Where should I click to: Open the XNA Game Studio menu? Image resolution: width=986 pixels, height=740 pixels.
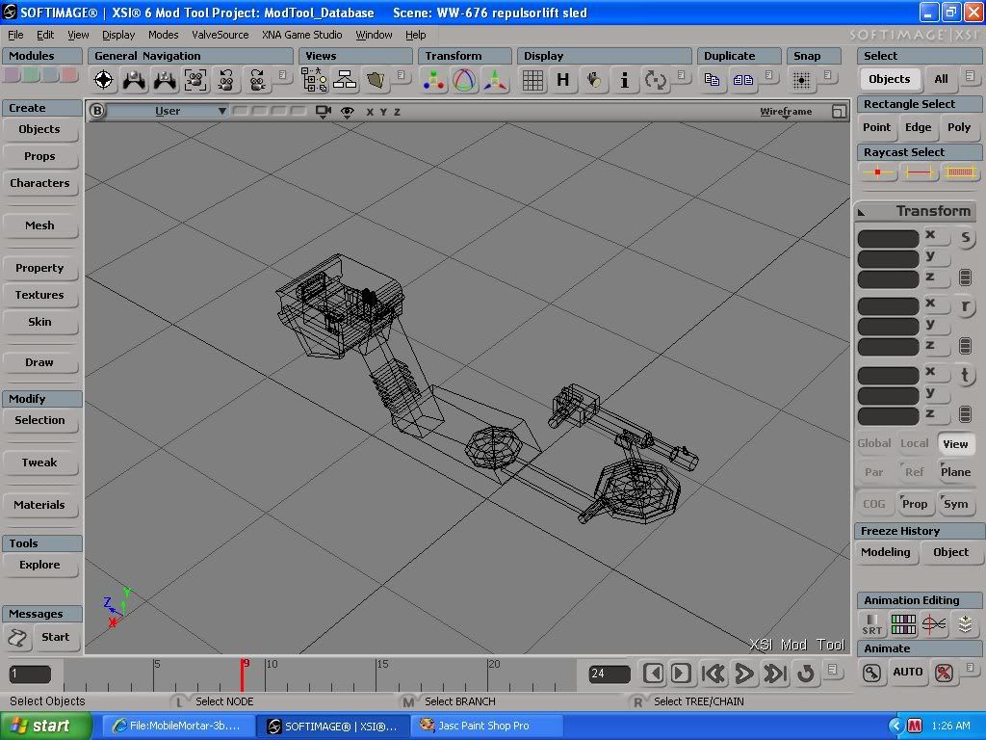[301, 35]
